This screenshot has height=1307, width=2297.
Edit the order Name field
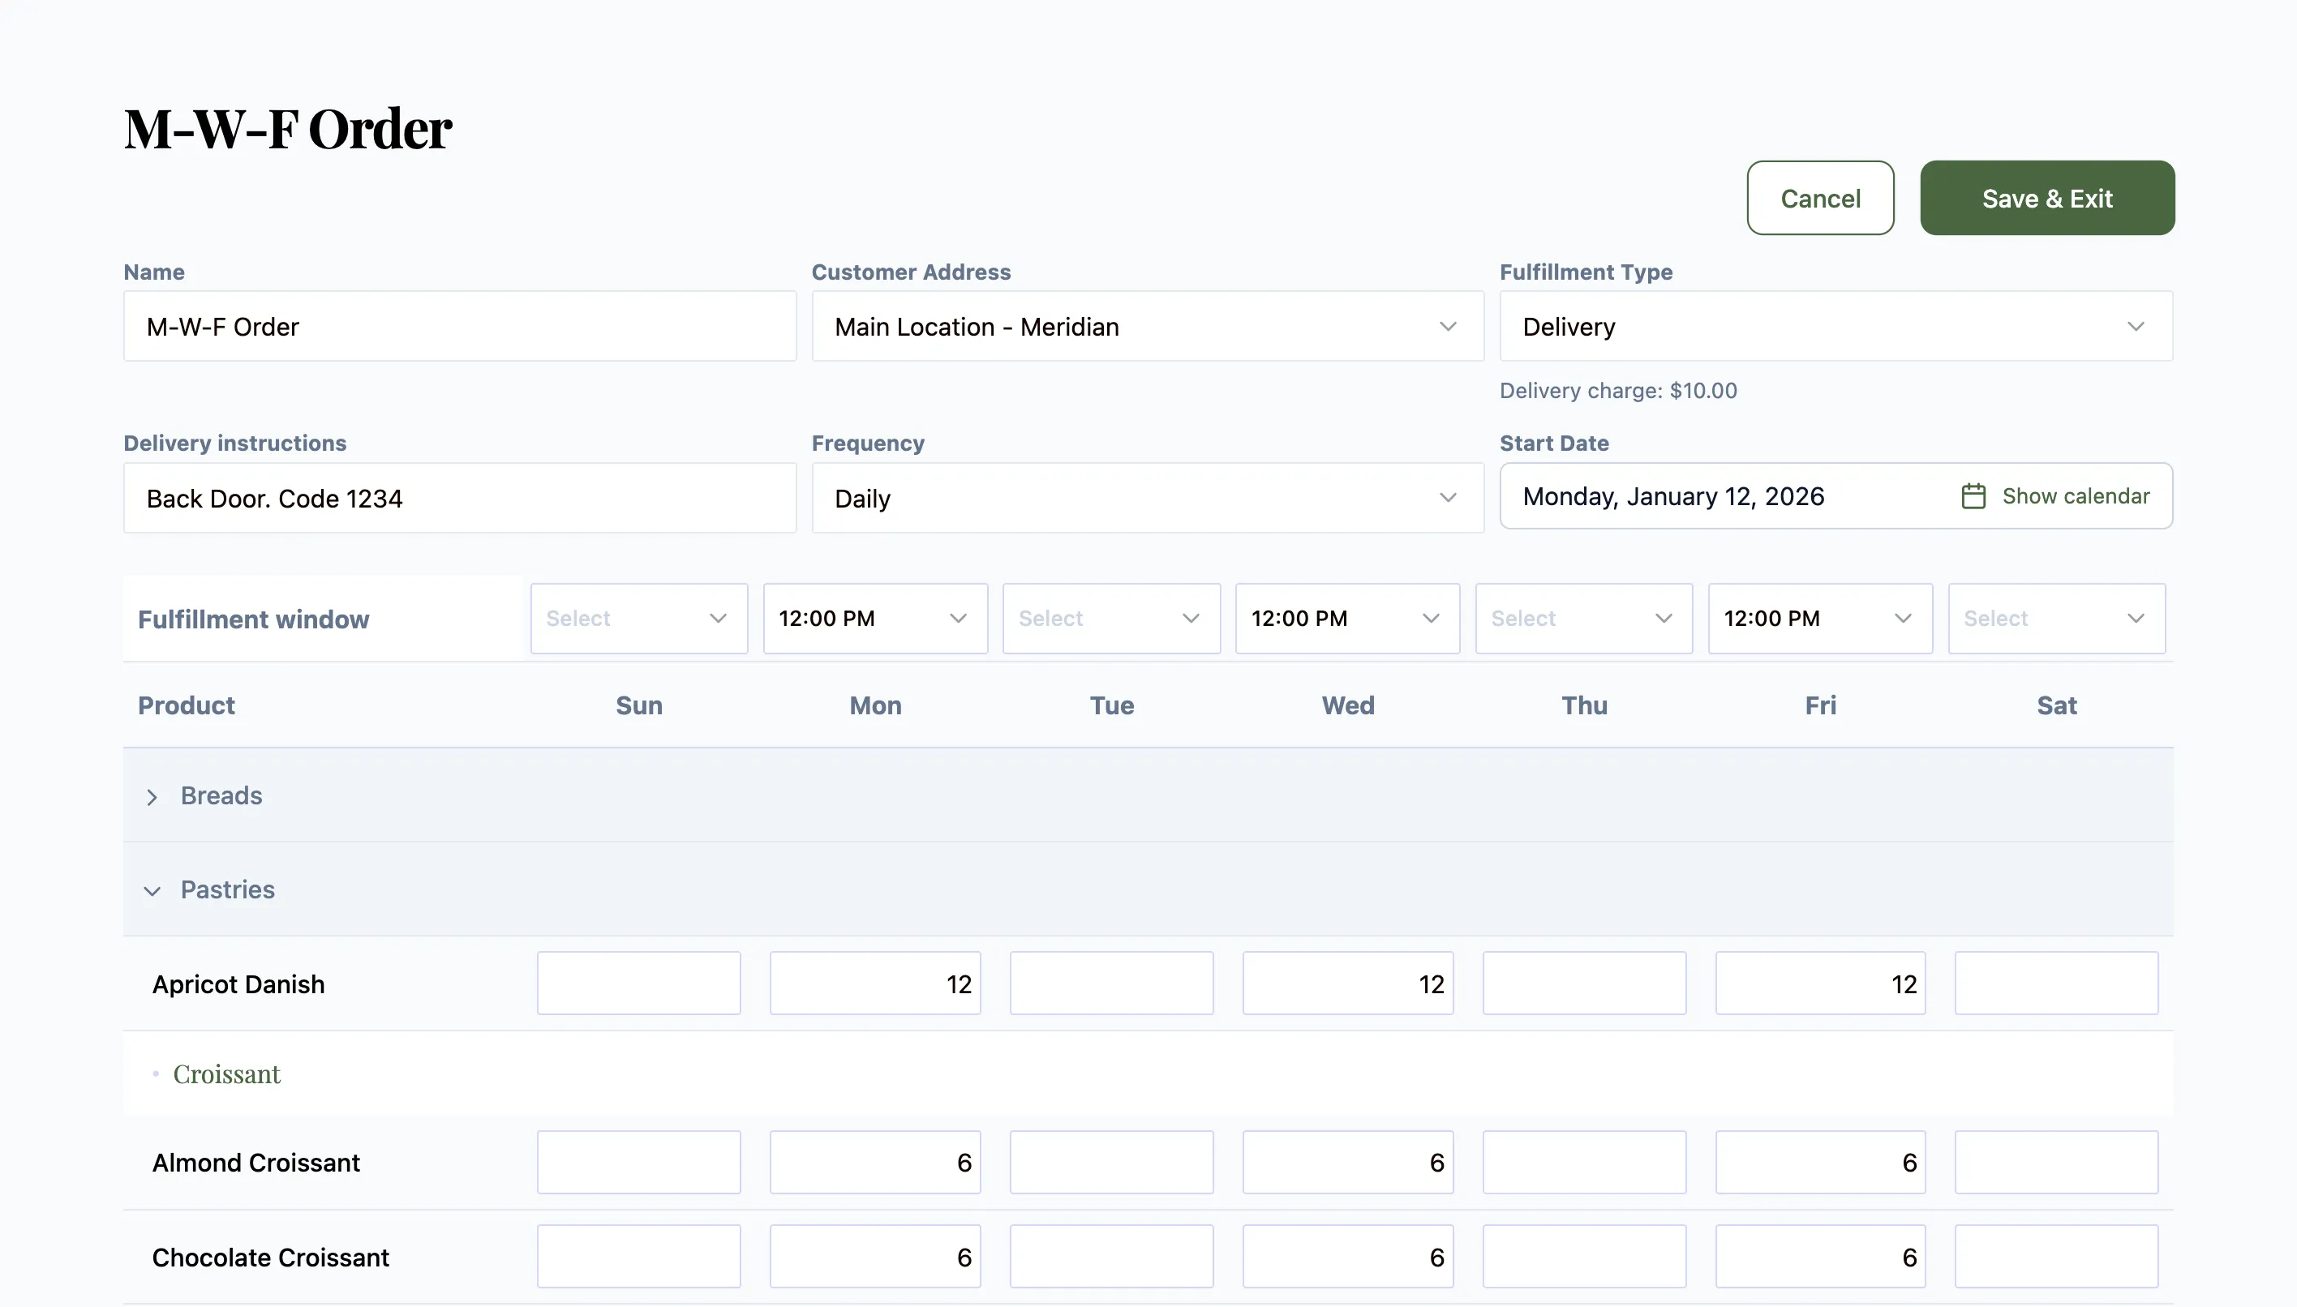(x=460, y=326)
